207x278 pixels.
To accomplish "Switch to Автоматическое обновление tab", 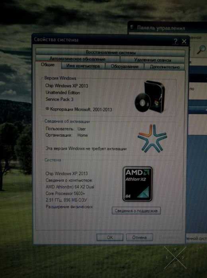I will pyautogui.click(x=78, y=59).
